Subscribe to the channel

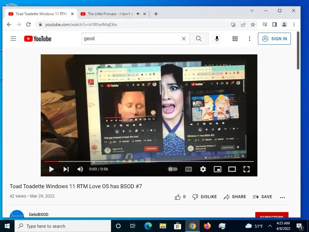click(272, 215)
